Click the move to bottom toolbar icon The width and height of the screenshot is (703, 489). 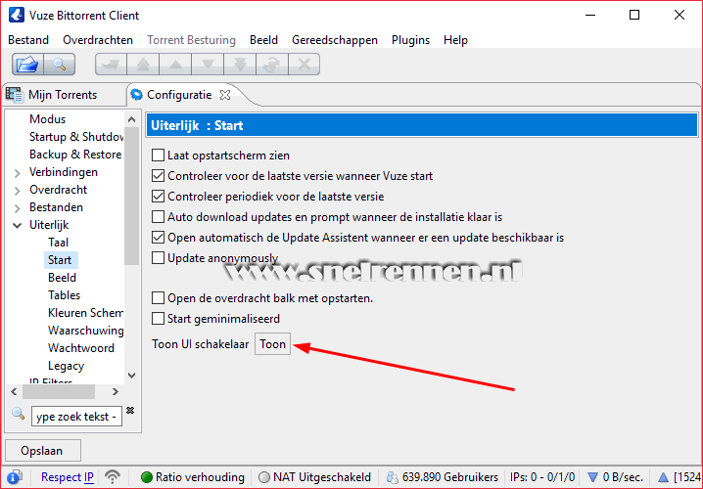(240, 65)
